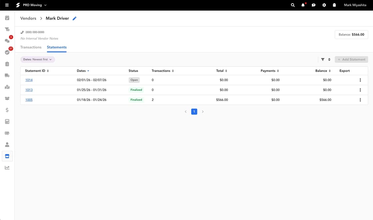
Task: Open the hamburger menu icon
Action: [7, 5]
